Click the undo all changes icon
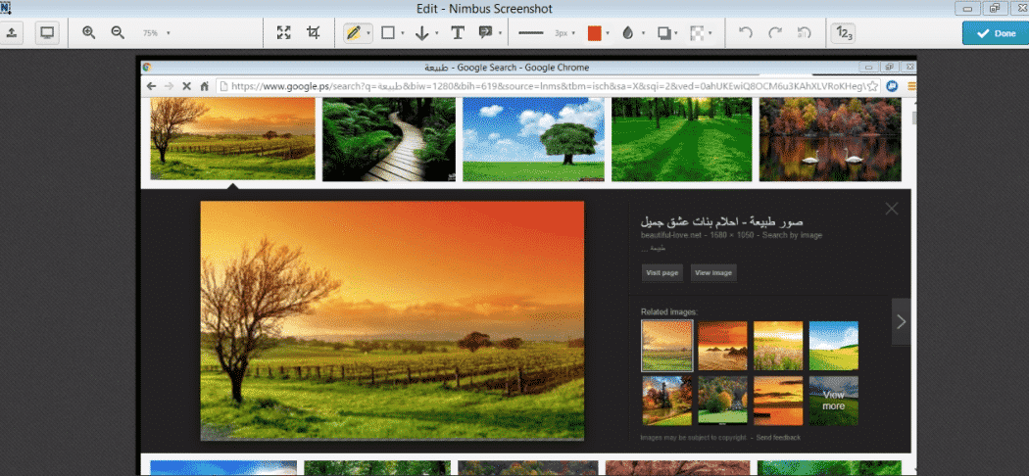Image resolution: width=1029 pixels, height=476 pixels. pos(804,32)
